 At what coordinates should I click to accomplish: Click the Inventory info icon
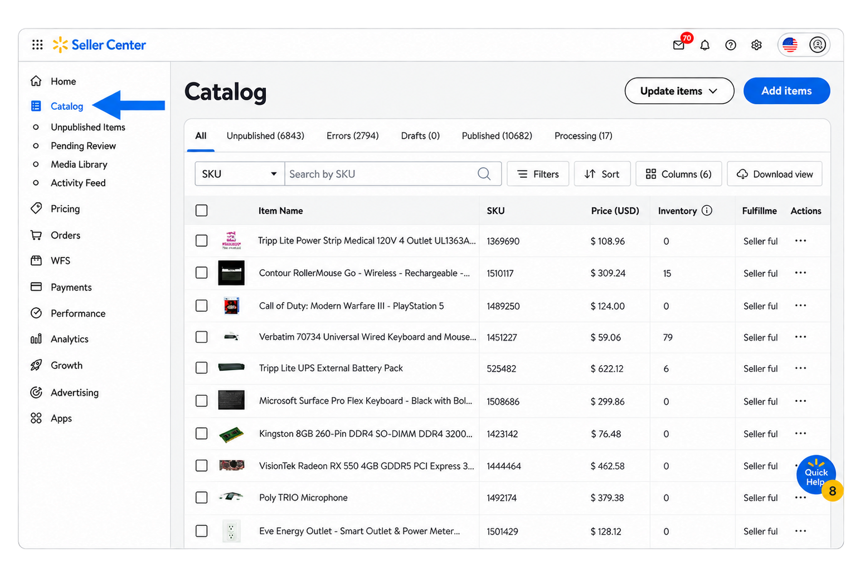coord(707,211)
